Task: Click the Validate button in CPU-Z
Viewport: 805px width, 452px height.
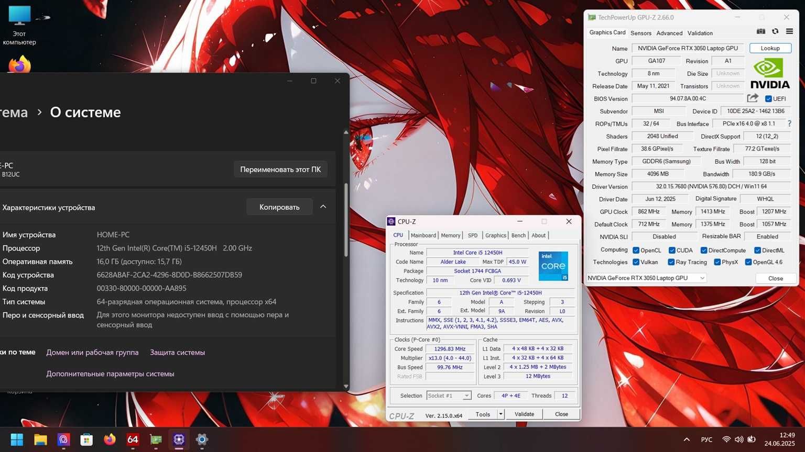Action: click(x=524, y=414)
